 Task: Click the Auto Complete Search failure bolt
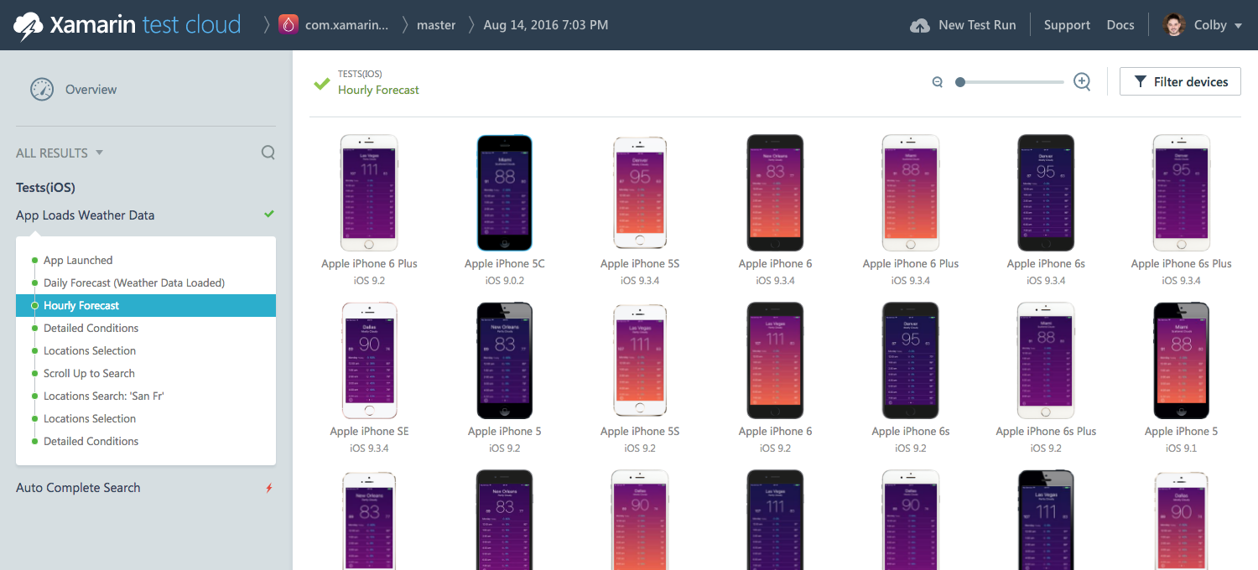269,488
